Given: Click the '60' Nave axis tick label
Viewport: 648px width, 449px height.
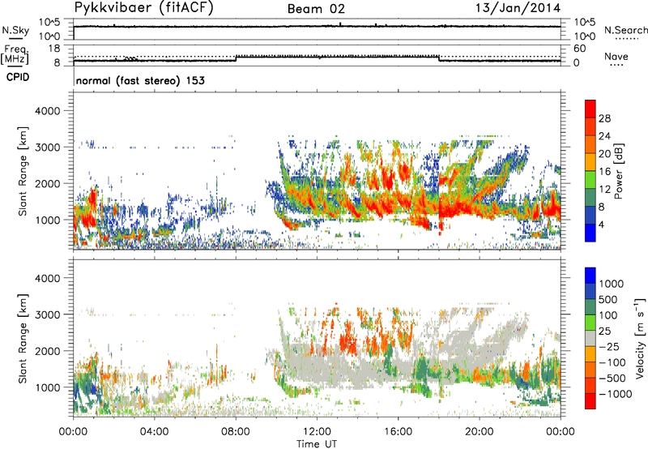Looking at the screenshot, I should (579, 49).
